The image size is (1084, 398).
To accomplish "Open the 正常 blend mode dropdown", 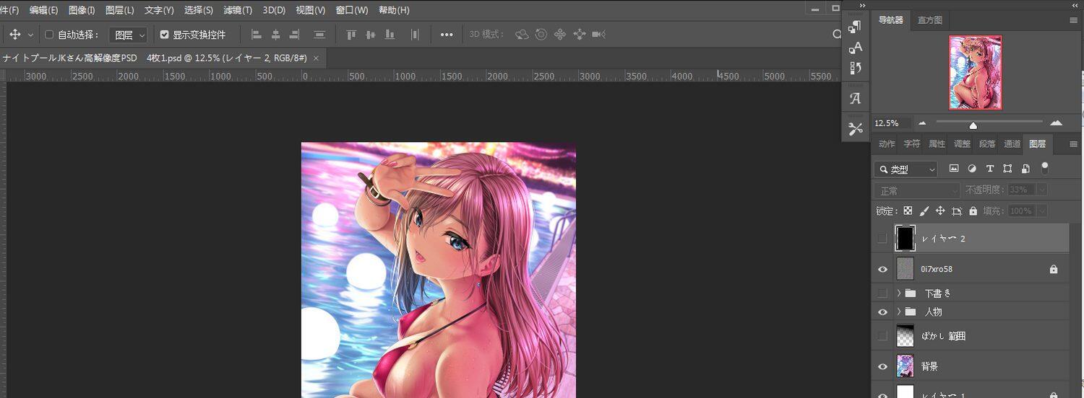I will coord(916,190).
